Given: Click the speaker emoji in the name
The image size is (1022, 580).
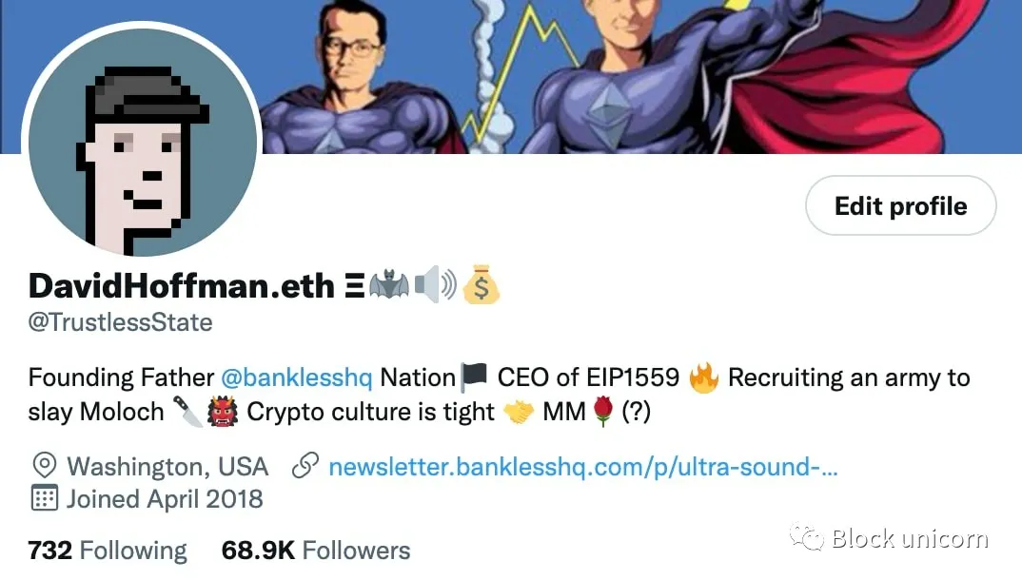Looking at the screenshot, I should [436, 284].
